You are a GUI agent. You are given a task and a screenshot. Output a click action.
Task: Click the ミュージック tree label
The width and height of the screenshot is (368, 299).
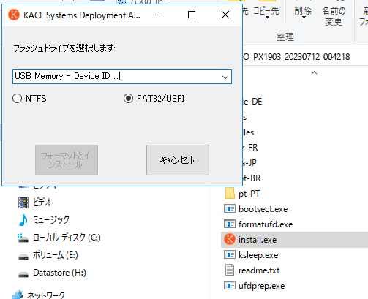(x=51, y=220)
